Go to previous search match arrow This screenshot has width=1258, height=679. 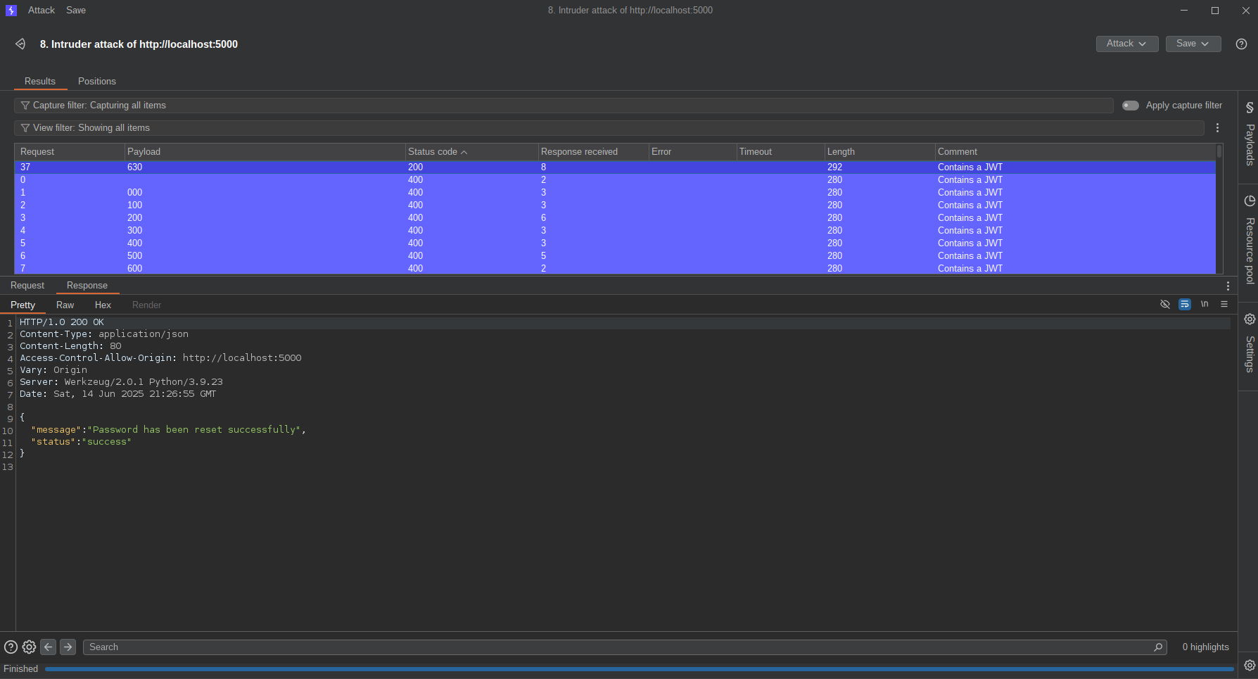[49, 647]
